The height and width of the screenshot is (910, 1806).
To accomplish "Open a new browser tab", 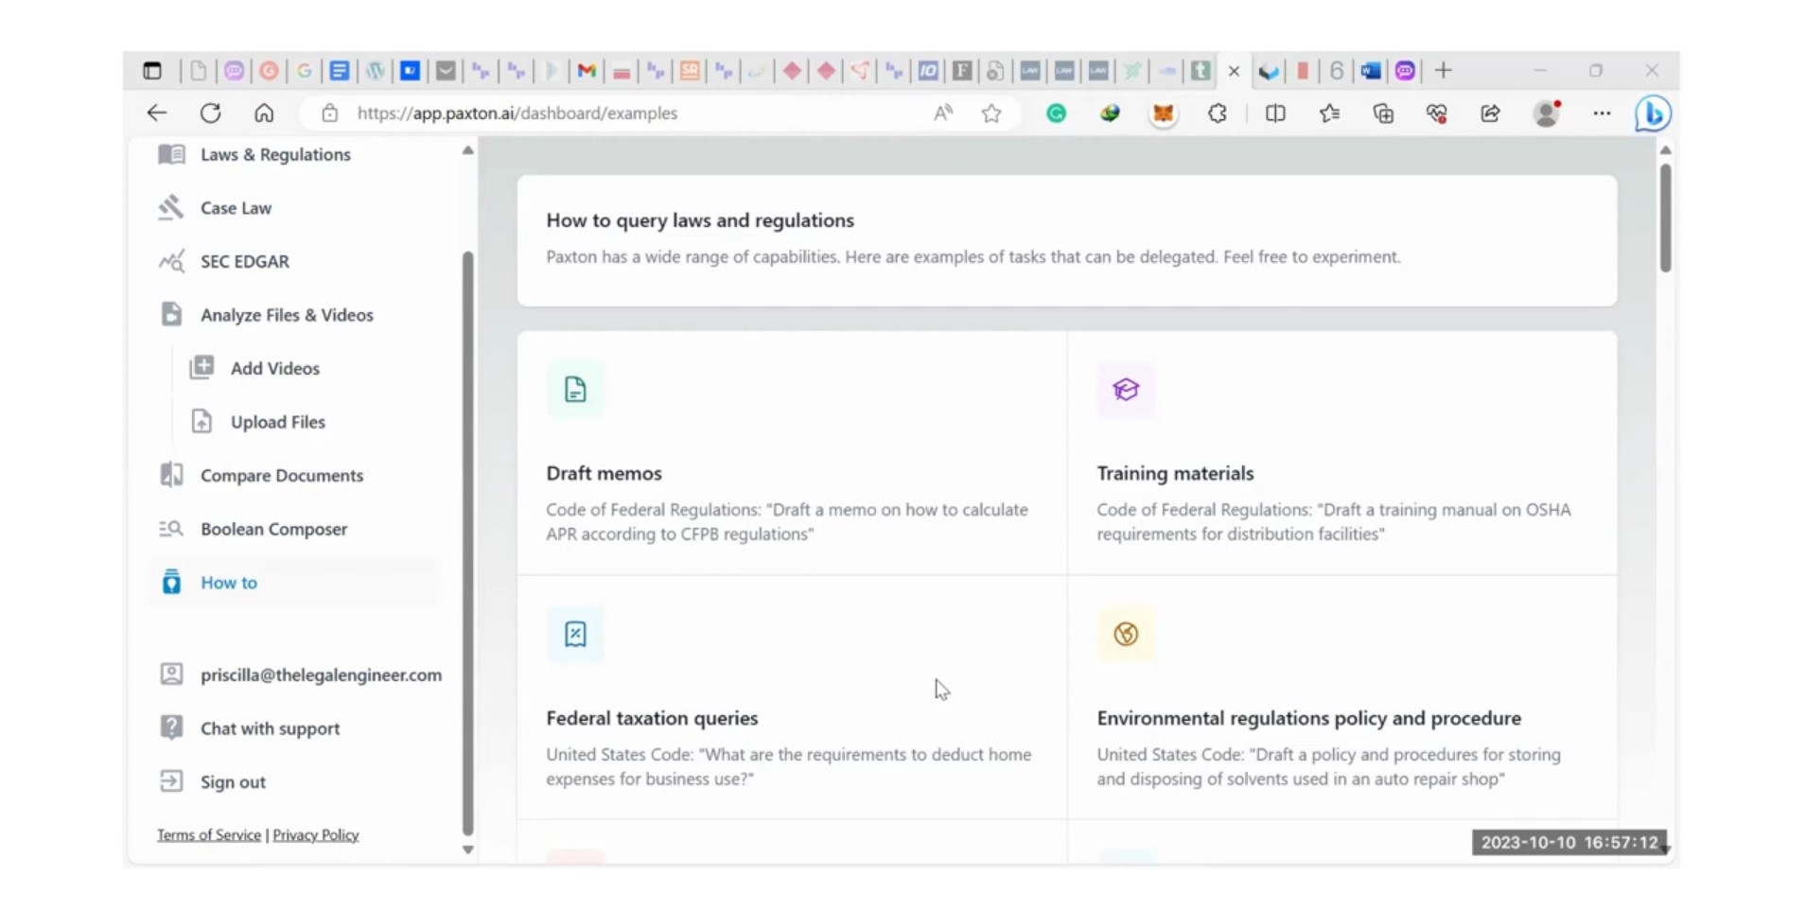I will [1443, 71].
